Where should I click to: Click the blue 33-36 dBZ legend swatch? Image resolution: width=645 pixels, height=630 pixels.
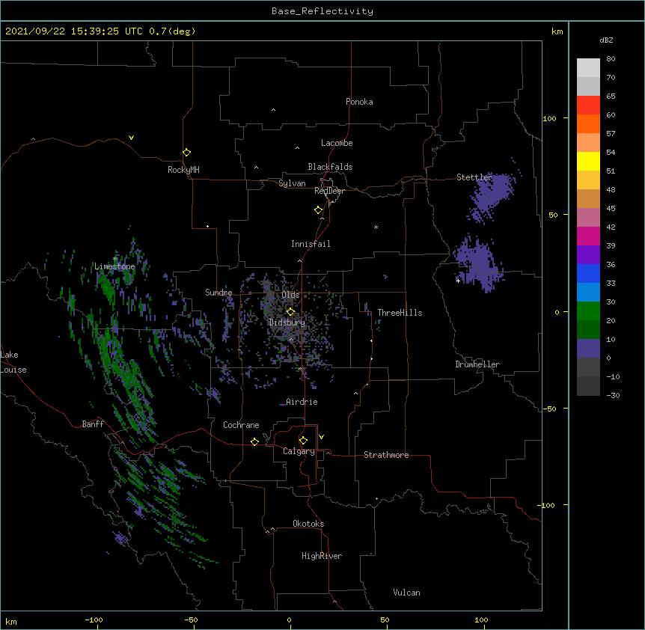pyautogui.click(x=588, y=274)
